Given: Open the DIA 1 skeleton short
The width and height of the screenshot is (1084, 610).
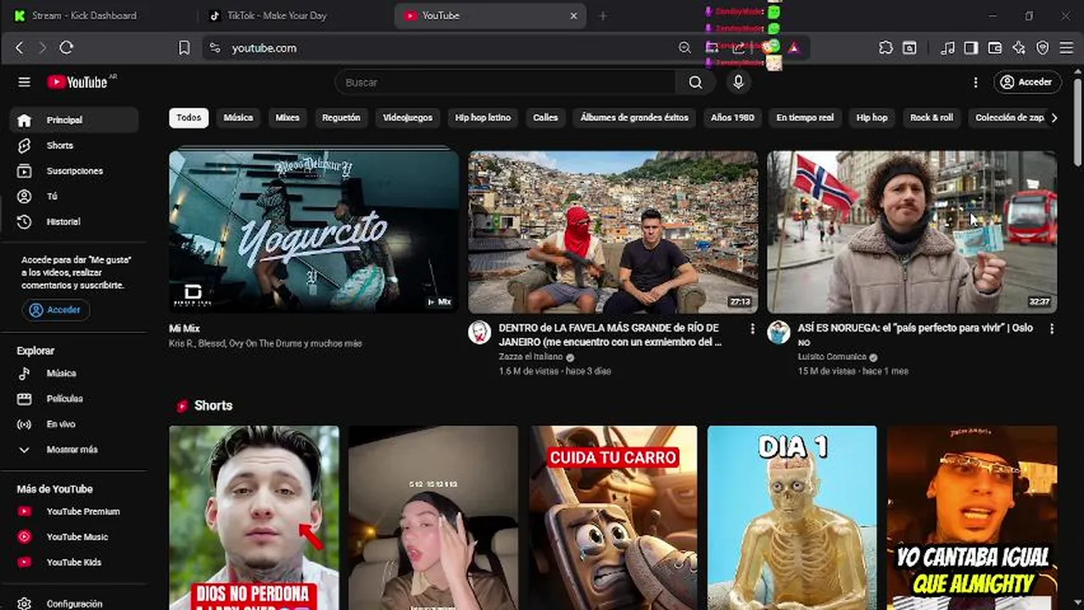Looking at the screenshot, I should [792, 518].
